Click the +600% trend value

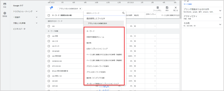coord(130,56)
